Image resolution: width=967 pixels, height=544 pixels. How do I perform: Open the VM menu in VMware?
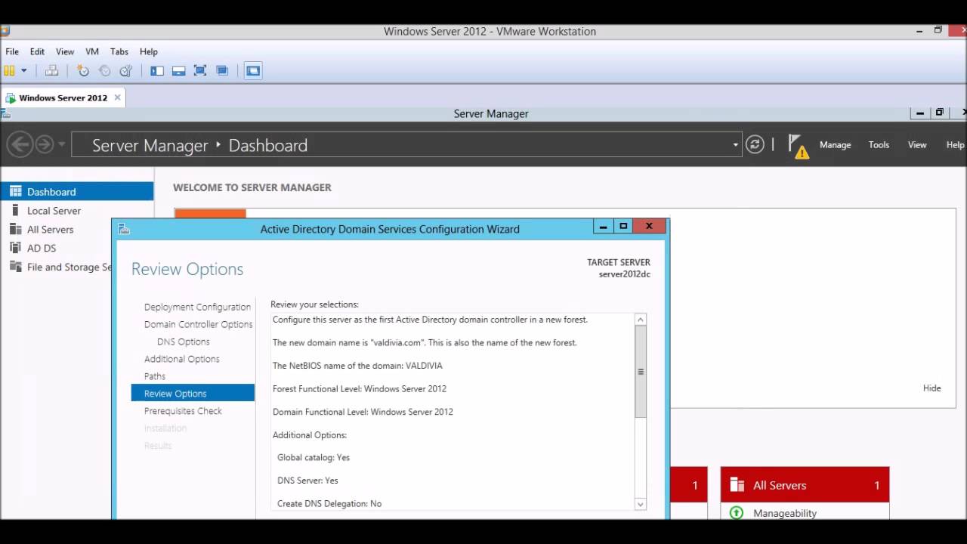click(x=92, y=51)
